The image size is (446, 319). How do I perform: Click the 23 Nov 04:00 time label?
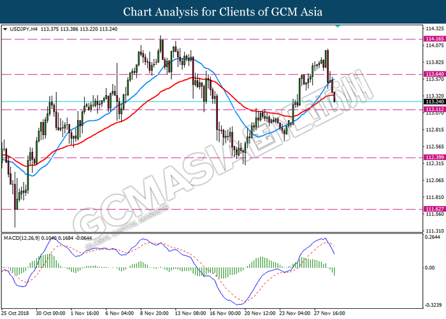coord(294,313)
